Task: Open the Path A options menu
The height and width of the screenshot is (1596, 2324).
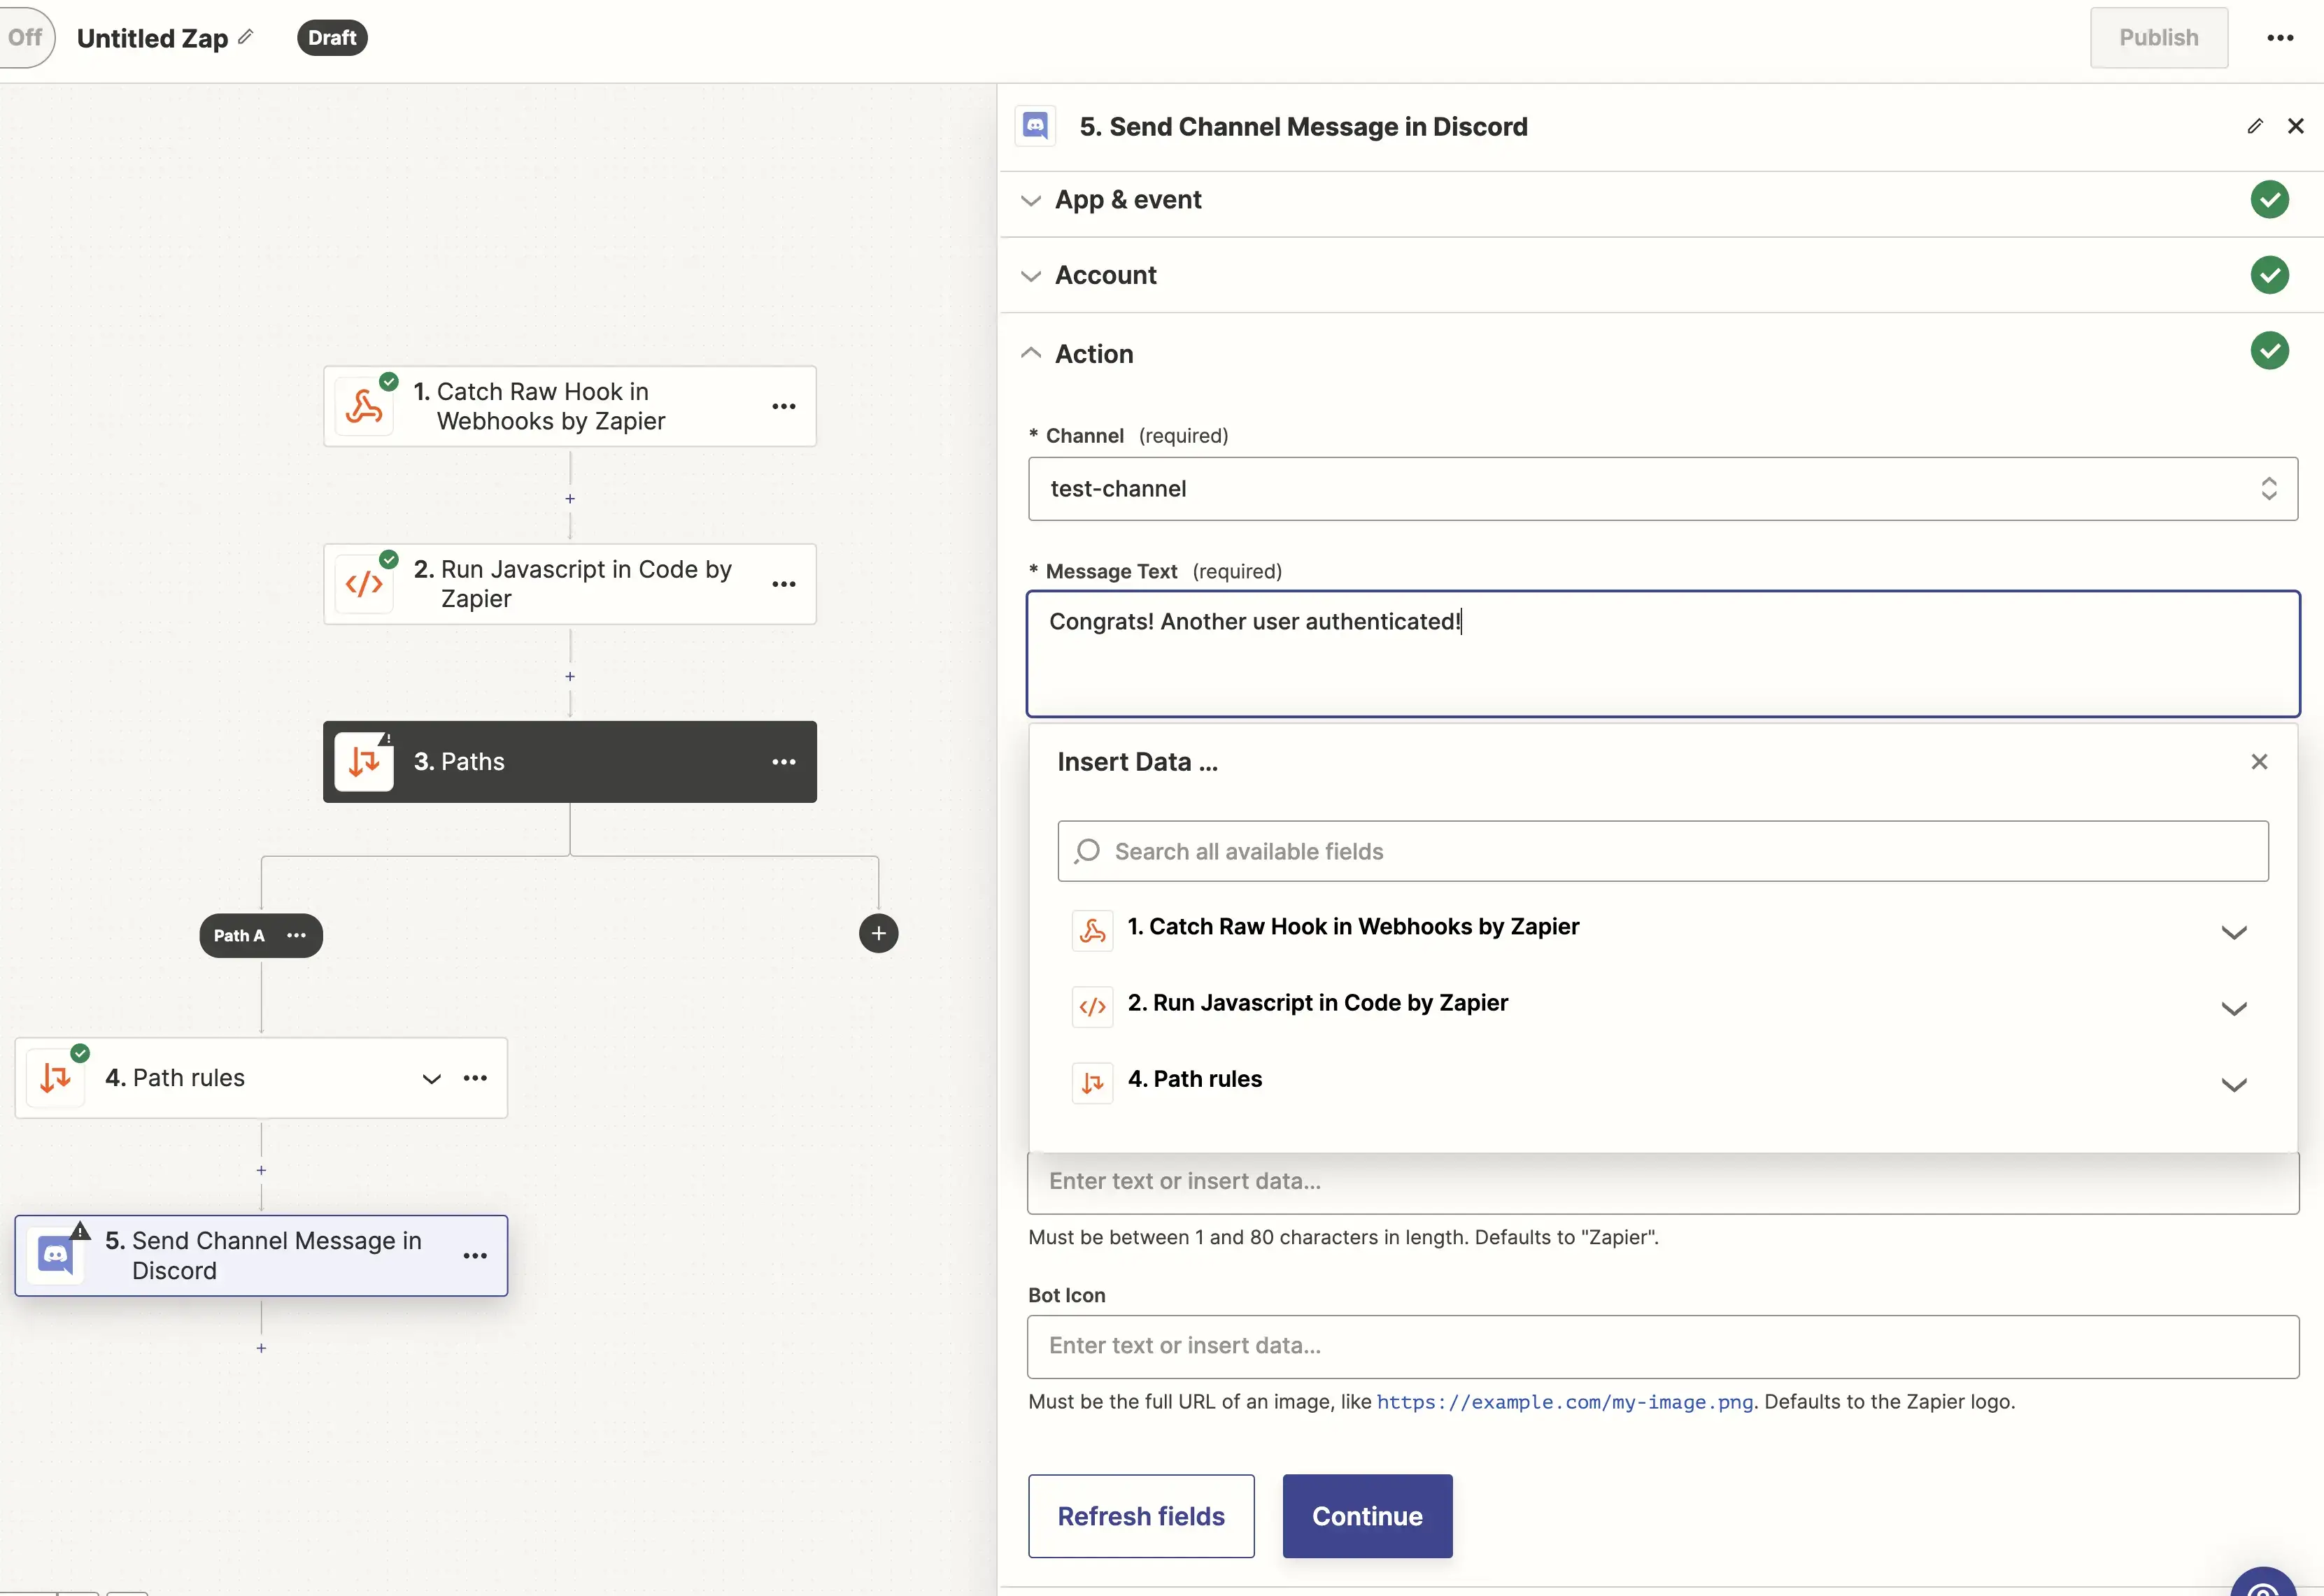Action: [x=296, y=936]
